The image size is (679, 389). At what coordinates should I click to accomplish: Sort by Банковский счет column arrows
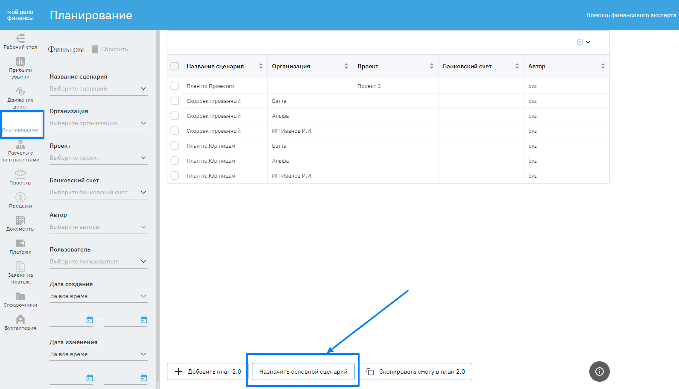pos(517,66)
